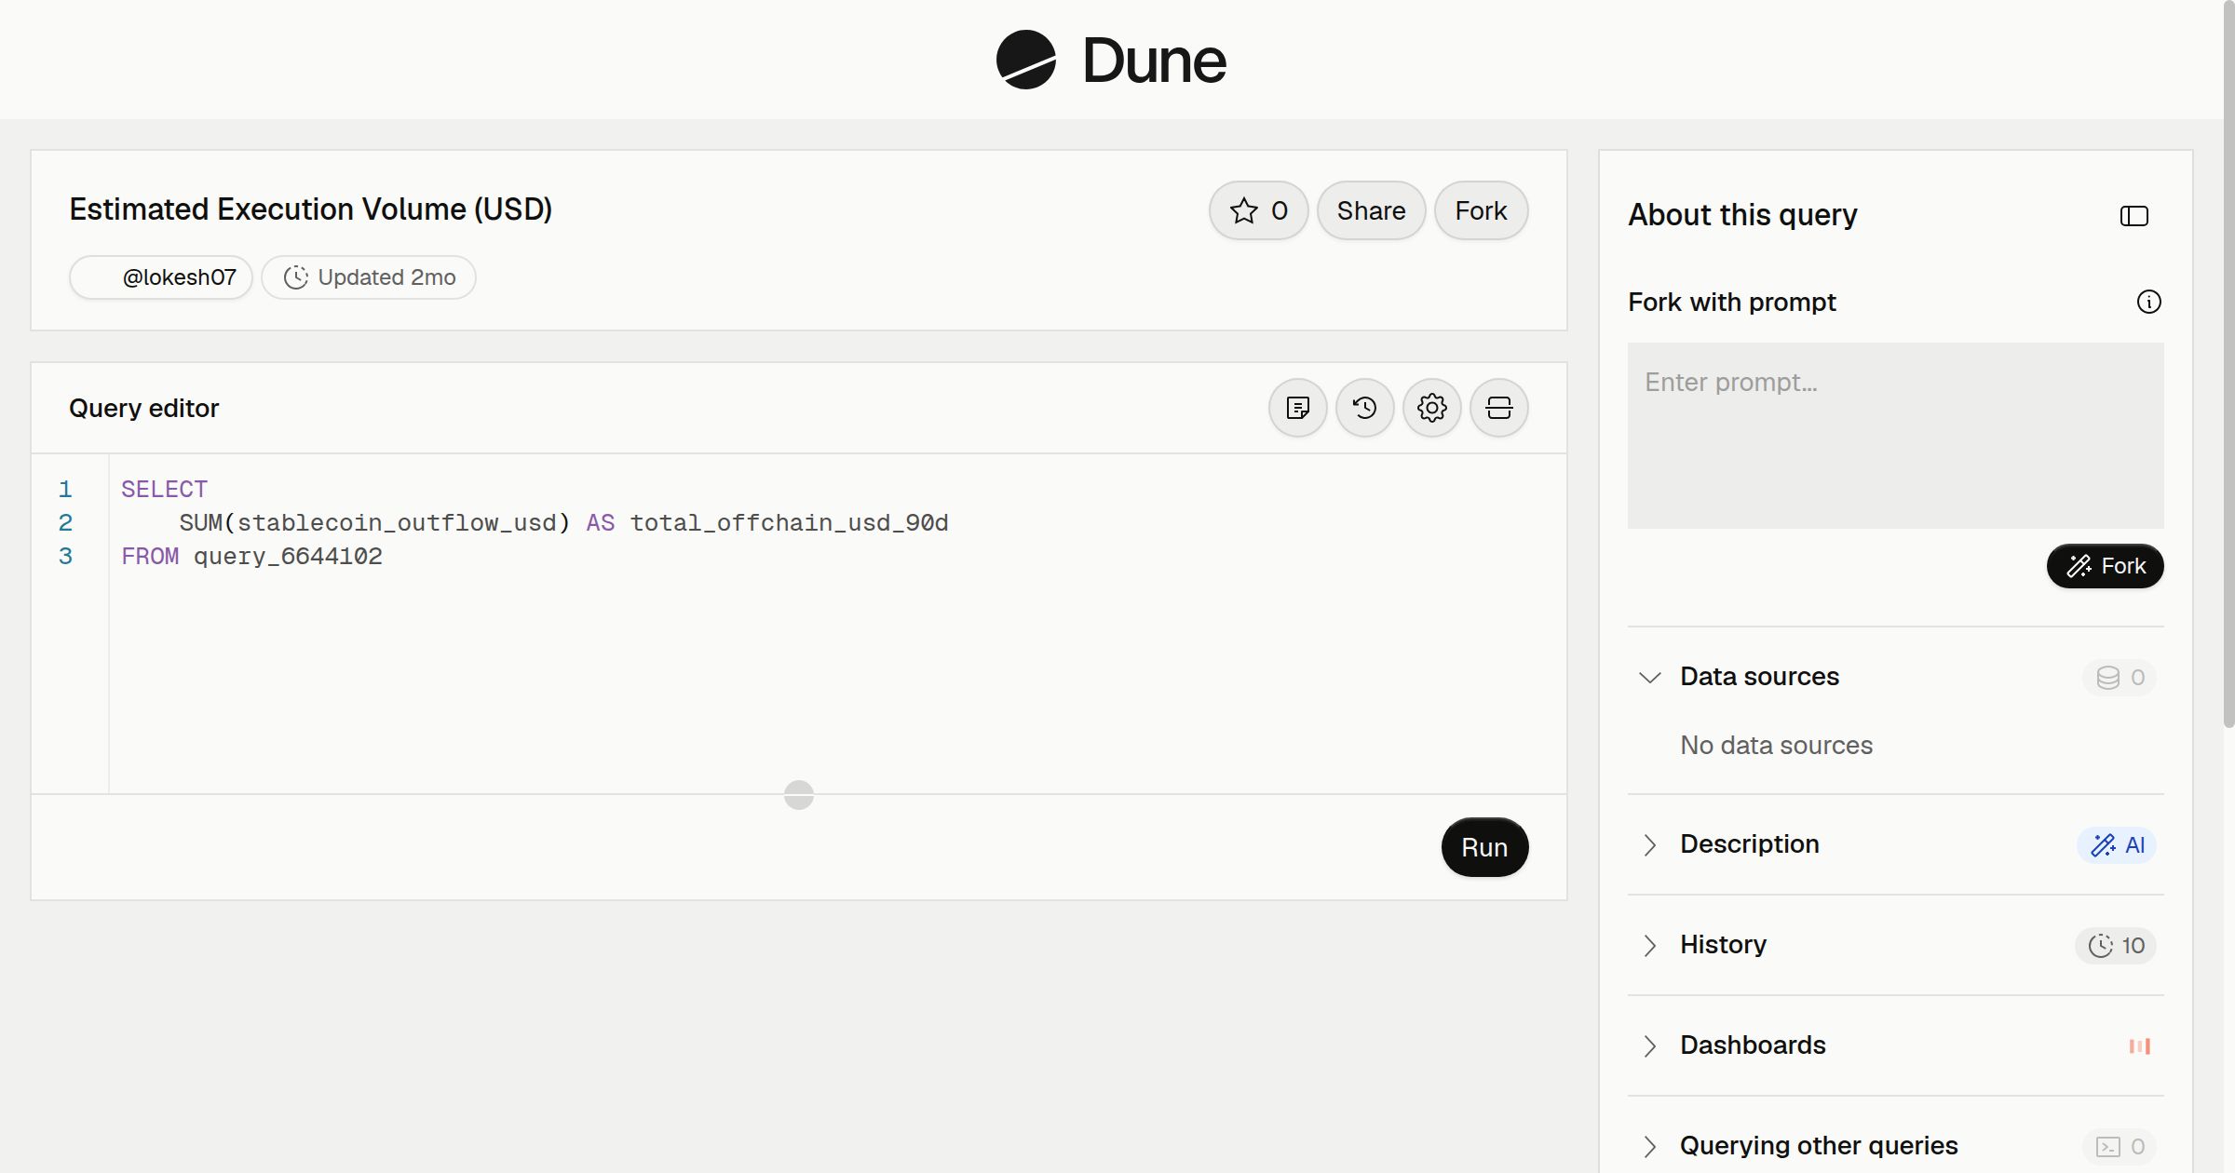This screenshot has height=1173, width=2235.
Task: Open the query notes icon in editor toolbar
Action: pyautogui.click(x=1298, y=408)
